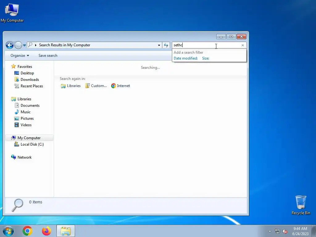Screen dimensions: 316x237
Task: Click the 0 items status text
Action: (x=35, y=202)
